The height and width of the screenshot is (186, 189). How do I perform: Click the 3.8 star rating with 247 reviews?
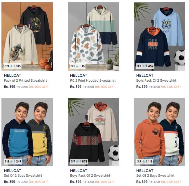[13, 161]
